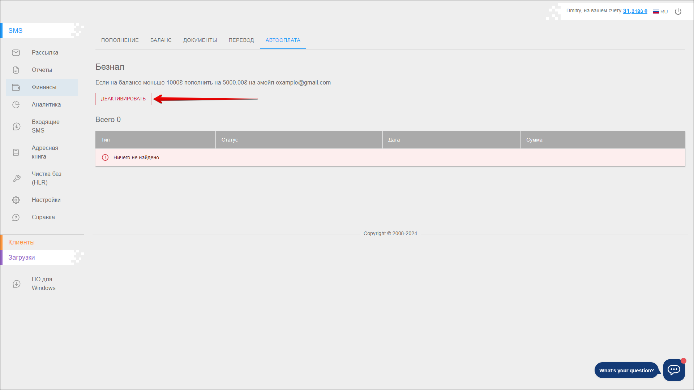Click the power logout icon
The image size is (694, 390).
pos(678,12)
